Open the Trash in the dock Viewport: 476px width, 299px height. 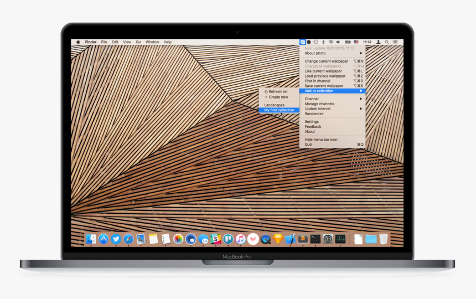pyautogui.click(x=384, y=239)
